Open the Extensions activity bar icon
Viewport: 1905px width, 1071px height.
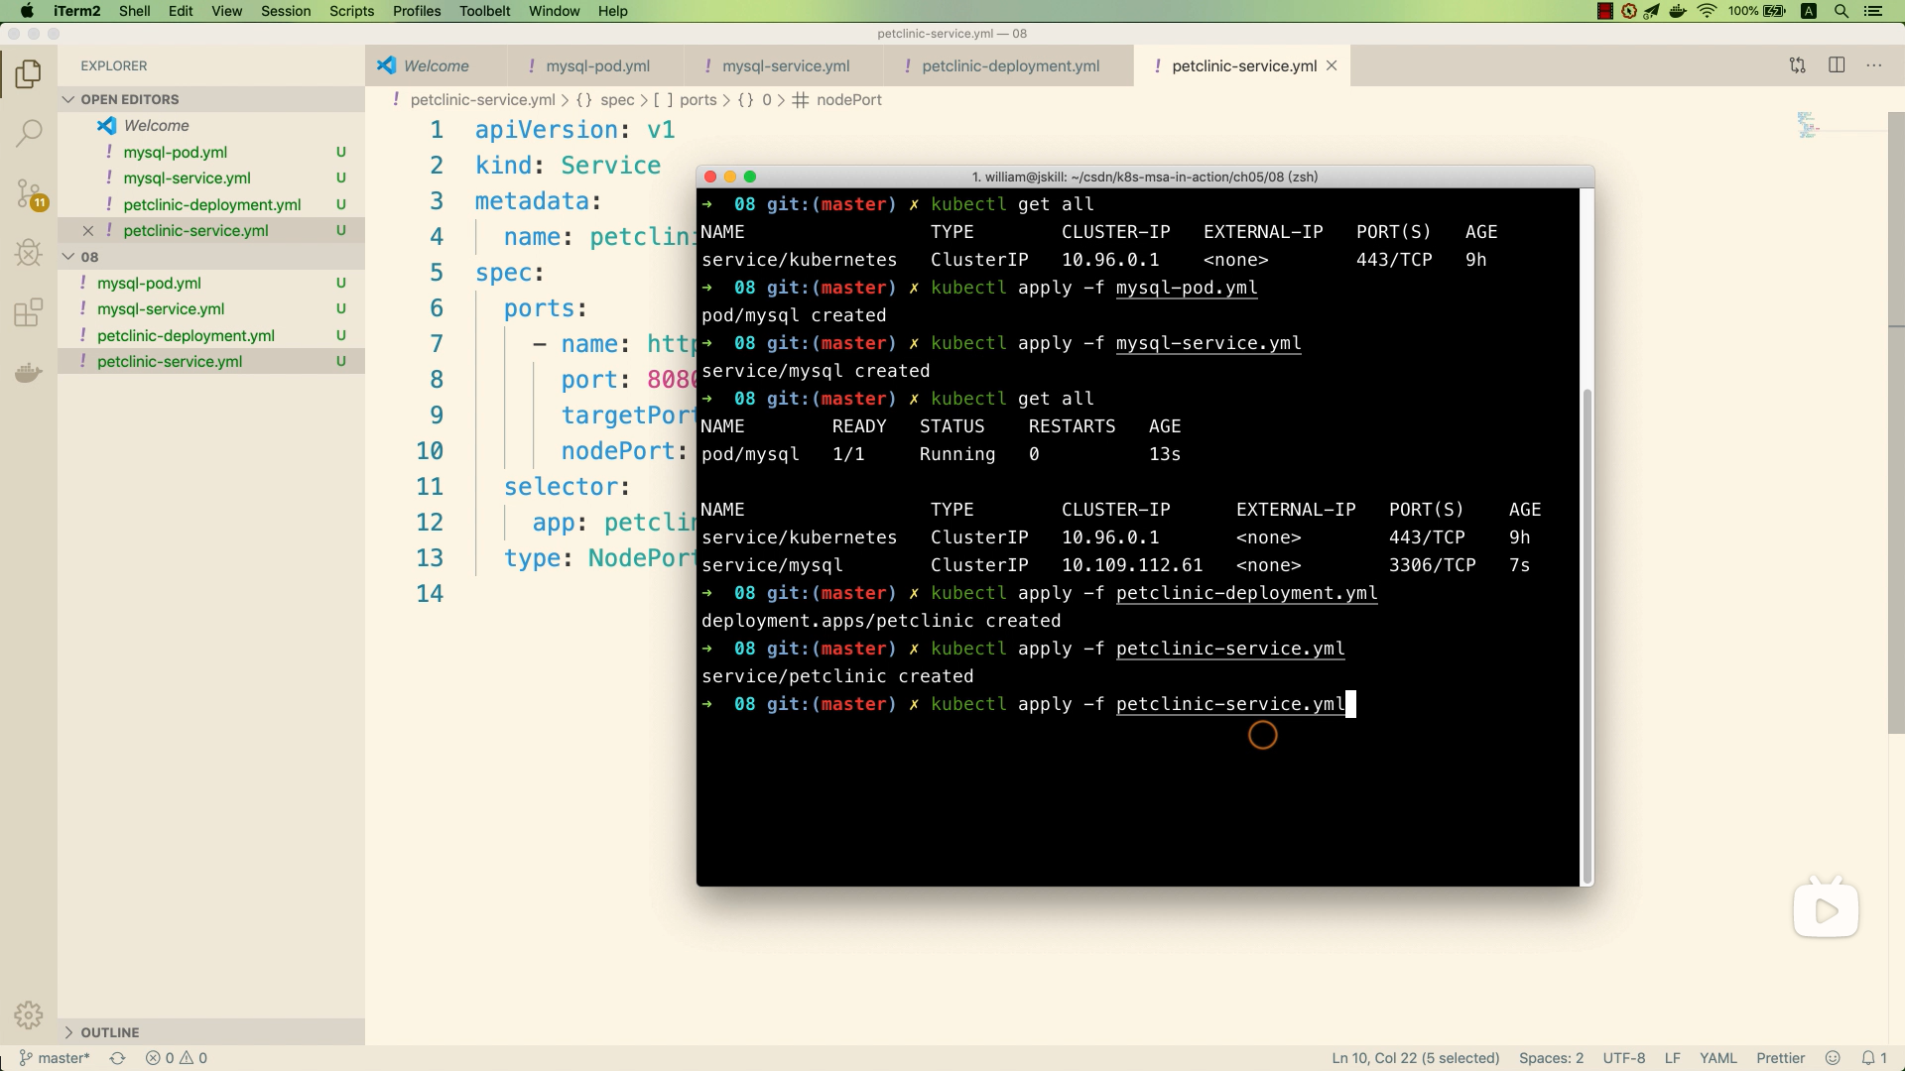pyautogui.click(x=29, y=312)
